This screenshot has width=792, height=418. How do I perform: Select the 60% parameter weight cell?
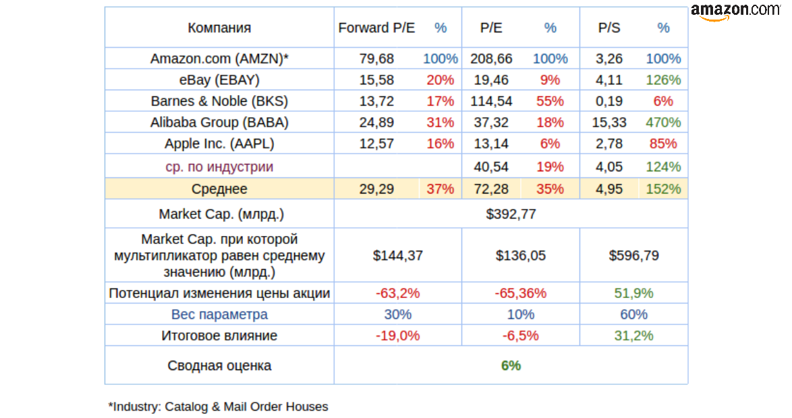[633, 314]
